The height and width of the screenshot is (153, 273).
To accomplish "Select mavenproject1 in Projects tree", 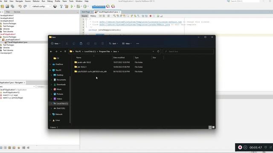I will [6, 53].
